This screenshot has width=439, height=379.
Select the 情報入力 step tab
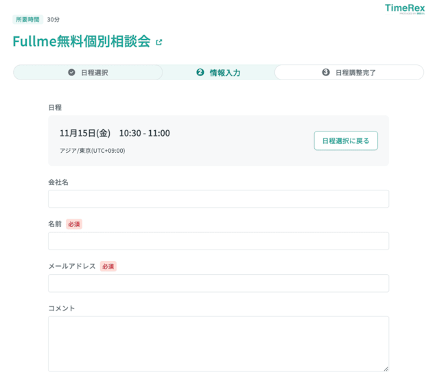point(218,73)
